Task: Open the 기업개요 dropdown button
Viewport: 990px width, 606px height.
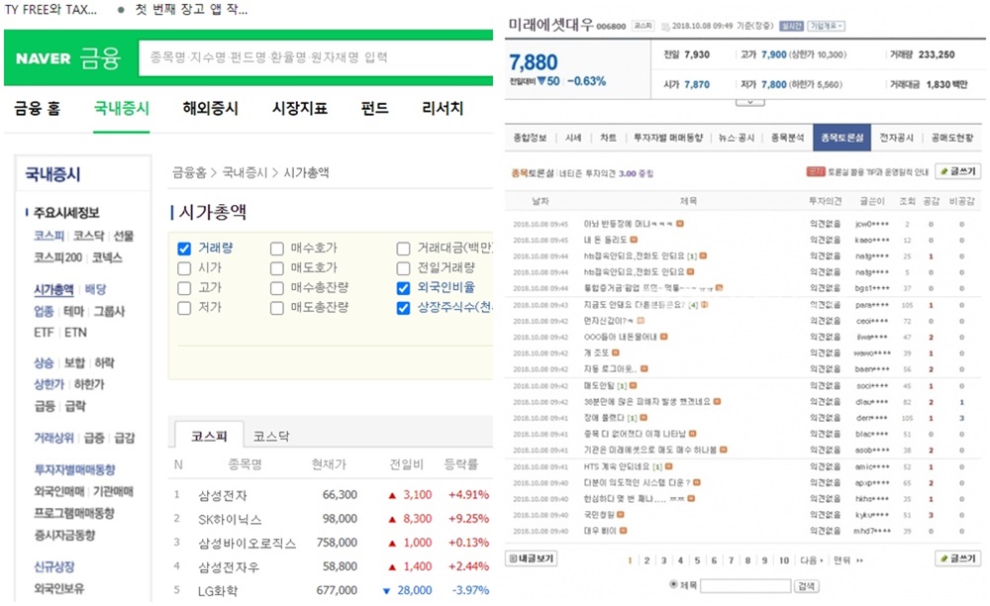Action: click(827, 26)
